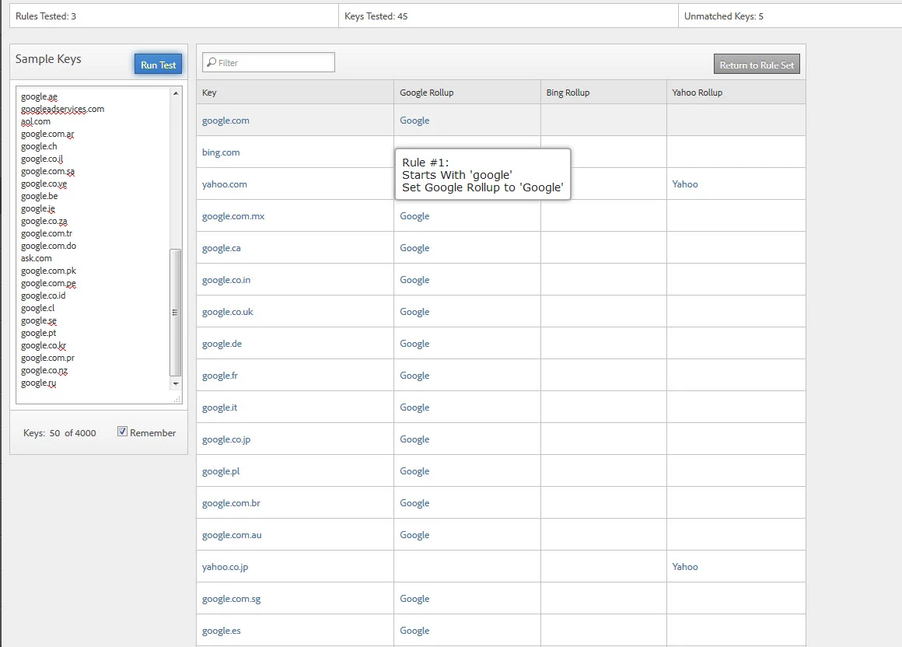Click the google.com.br key

tap(231, 502)
